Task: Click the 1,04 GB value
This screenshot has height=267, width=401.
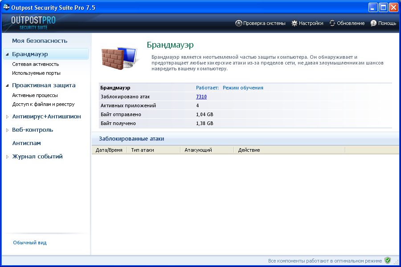Action: [x=205, y=114]
